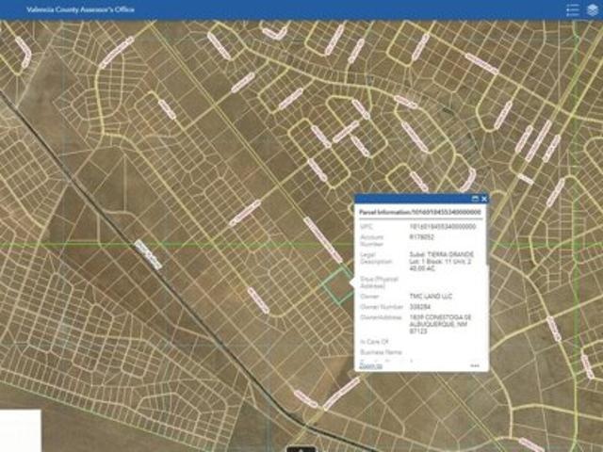The width and height of the screenshot is (603, 452).
Task: Click the Business Name field label
Action: (x=379, y=351)
